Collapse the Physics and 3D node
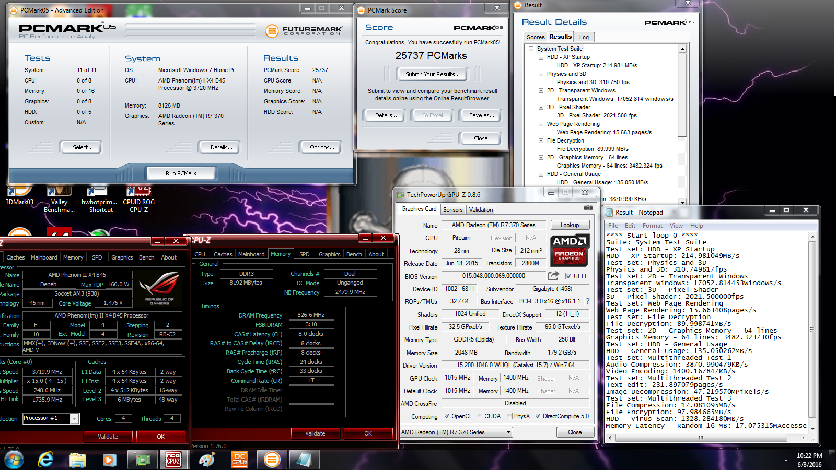836x470 pixels. point(541,74)
